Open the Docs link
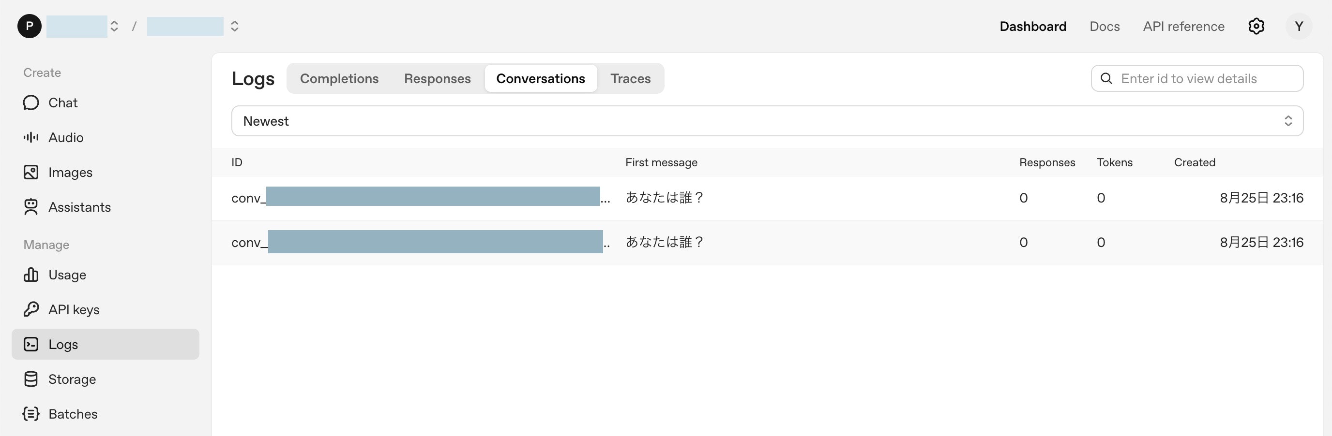The image size is (1332, 436). coord(1105,27)
